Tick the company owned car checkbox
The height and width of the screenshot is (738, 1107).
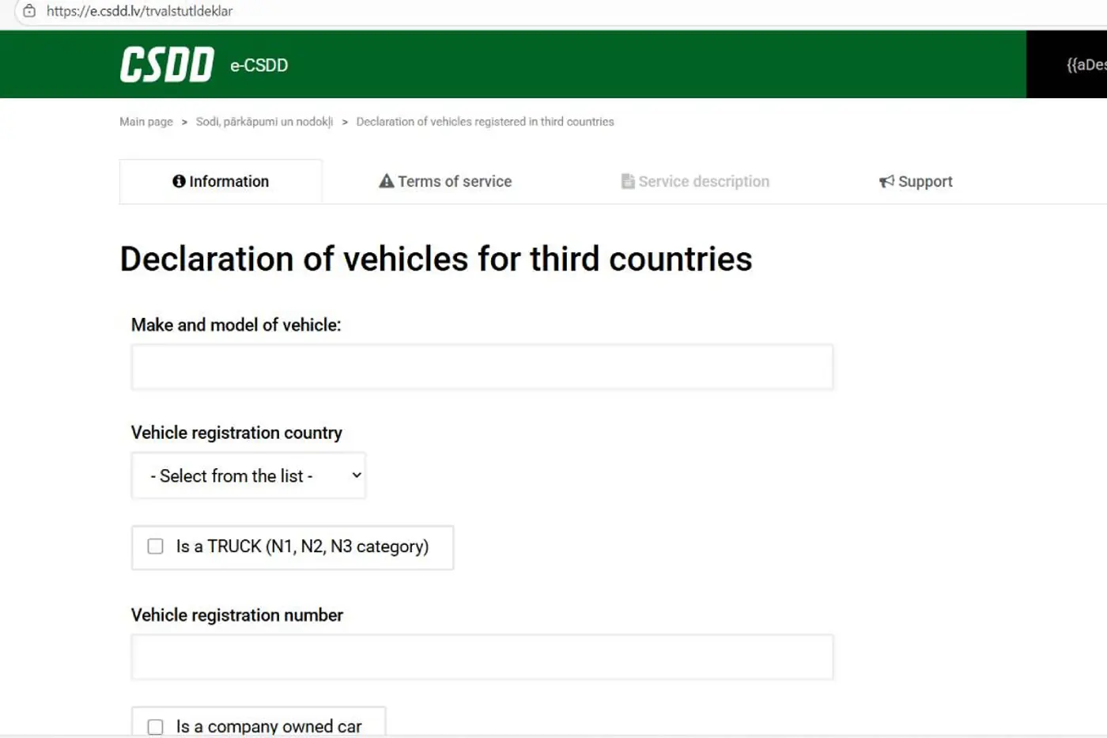156,726
